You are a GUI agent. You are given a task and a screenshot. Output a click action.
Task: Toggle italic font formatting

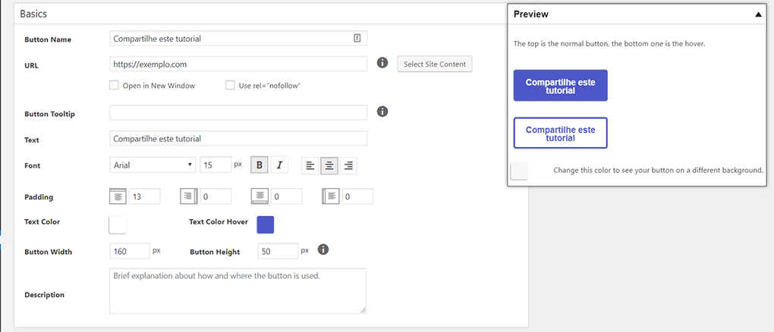point(279,165)
